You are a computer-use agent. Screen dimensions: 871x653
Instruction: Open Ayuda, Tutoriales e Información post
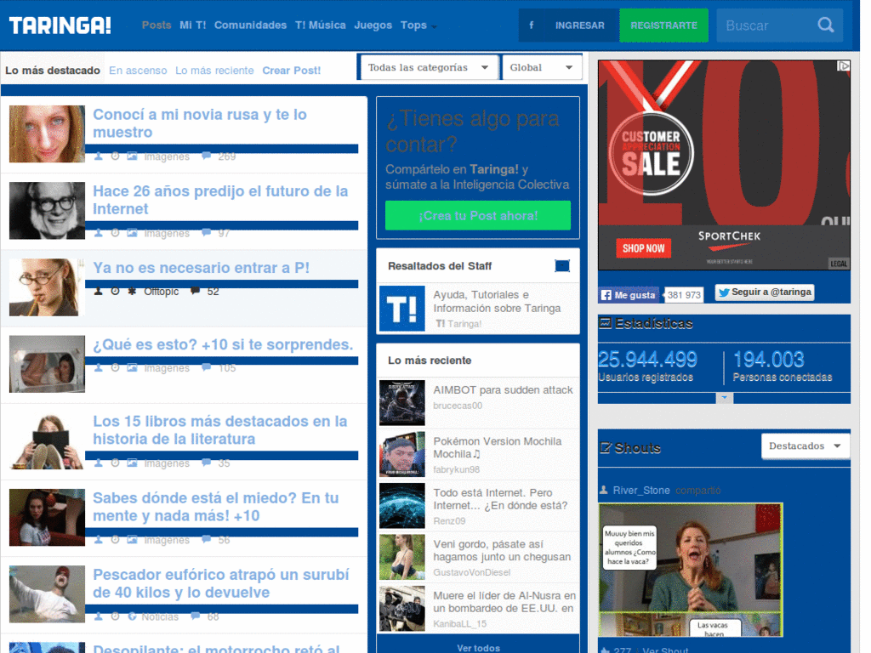[x=497, y=302]
